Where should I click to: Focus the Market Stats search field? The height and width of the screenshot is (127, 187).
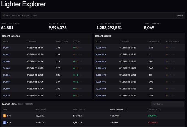pos(168,104)
